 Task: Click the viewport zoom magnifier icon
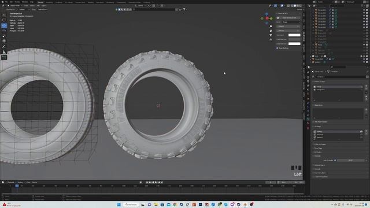click(x=271, y=27)
